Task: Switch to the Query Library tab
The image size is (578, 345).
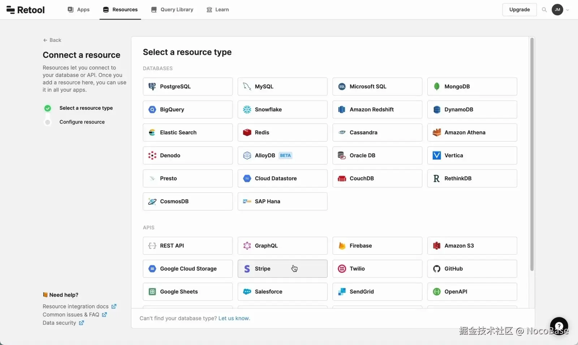Action: [x=172, y=10]
